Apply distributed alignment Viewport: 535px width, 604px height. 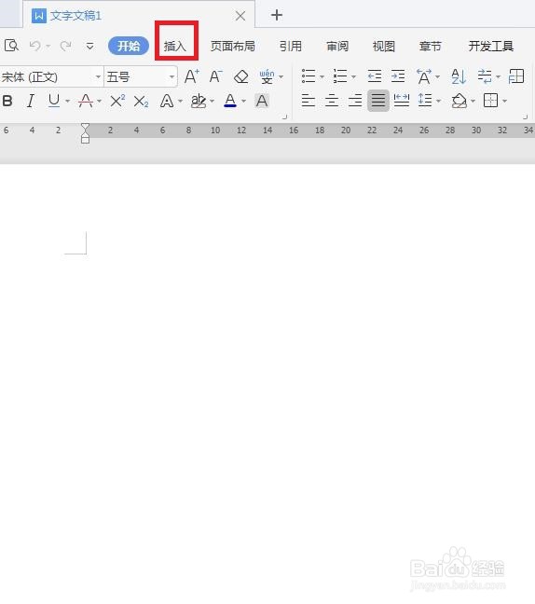pos(402,101)
